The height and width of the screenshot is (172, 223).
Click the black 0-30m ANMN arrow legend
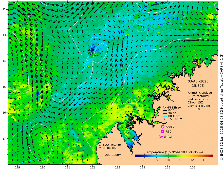click(x=165, y=111)
